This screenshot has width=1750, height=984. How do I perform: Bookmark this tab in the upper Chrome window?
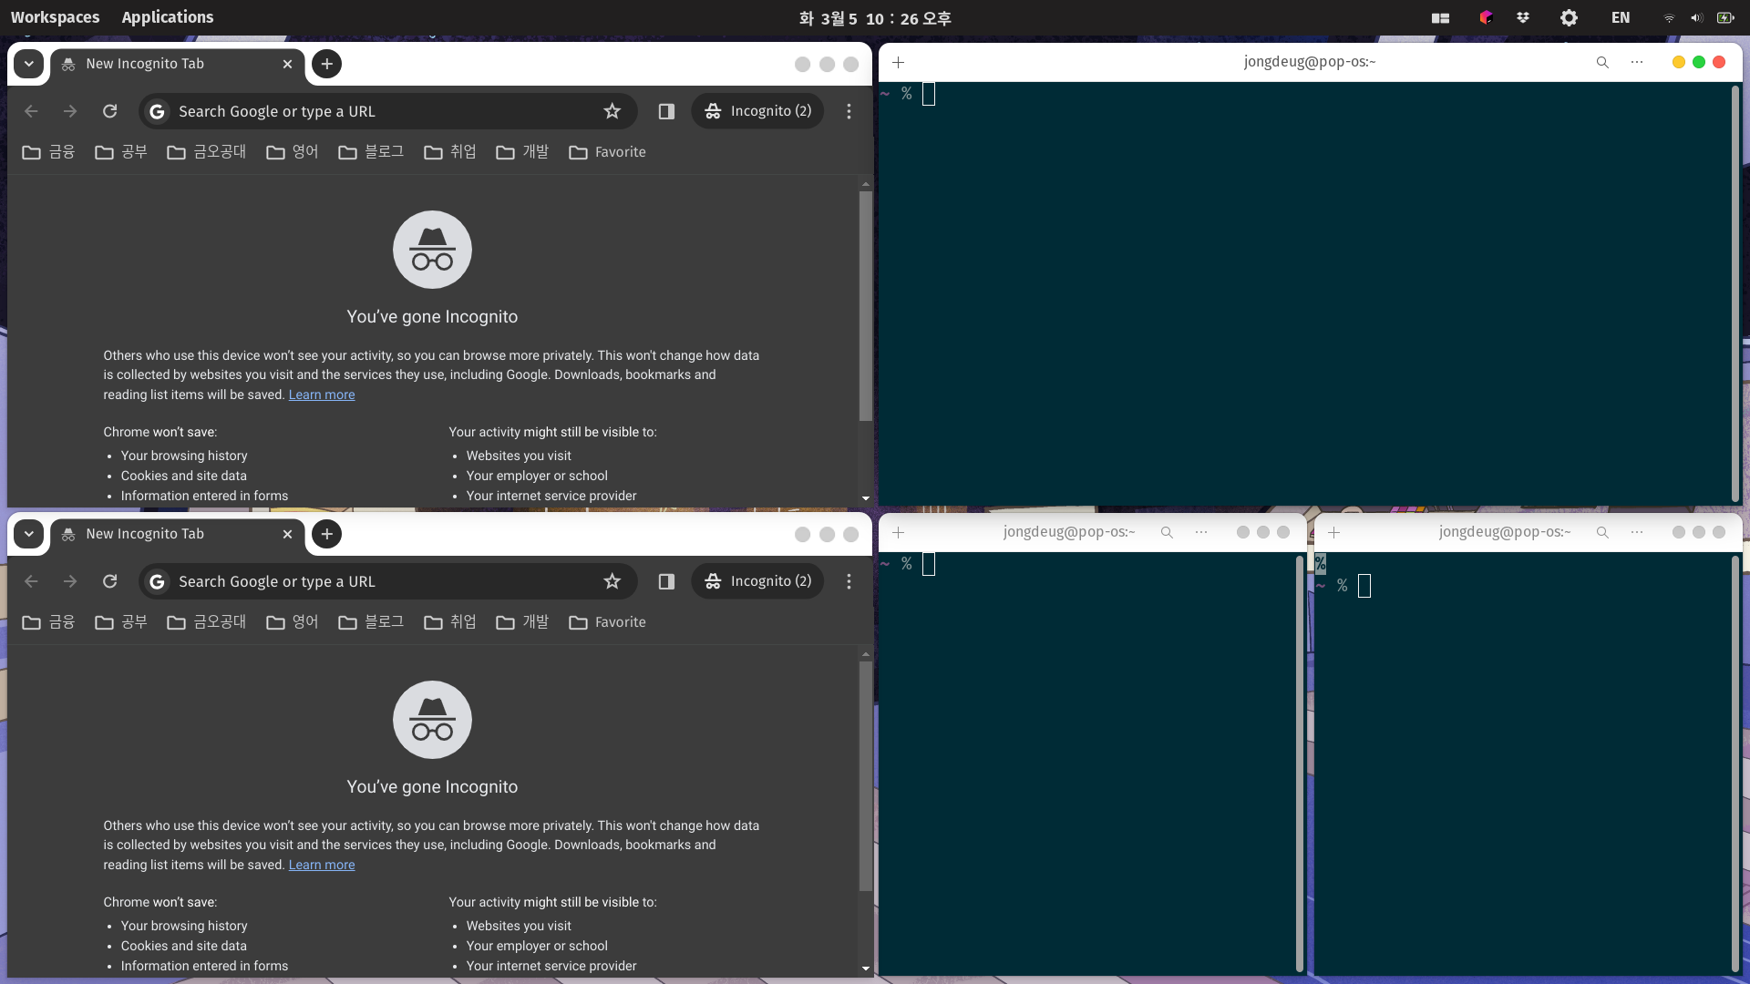[x=612, y=111]
